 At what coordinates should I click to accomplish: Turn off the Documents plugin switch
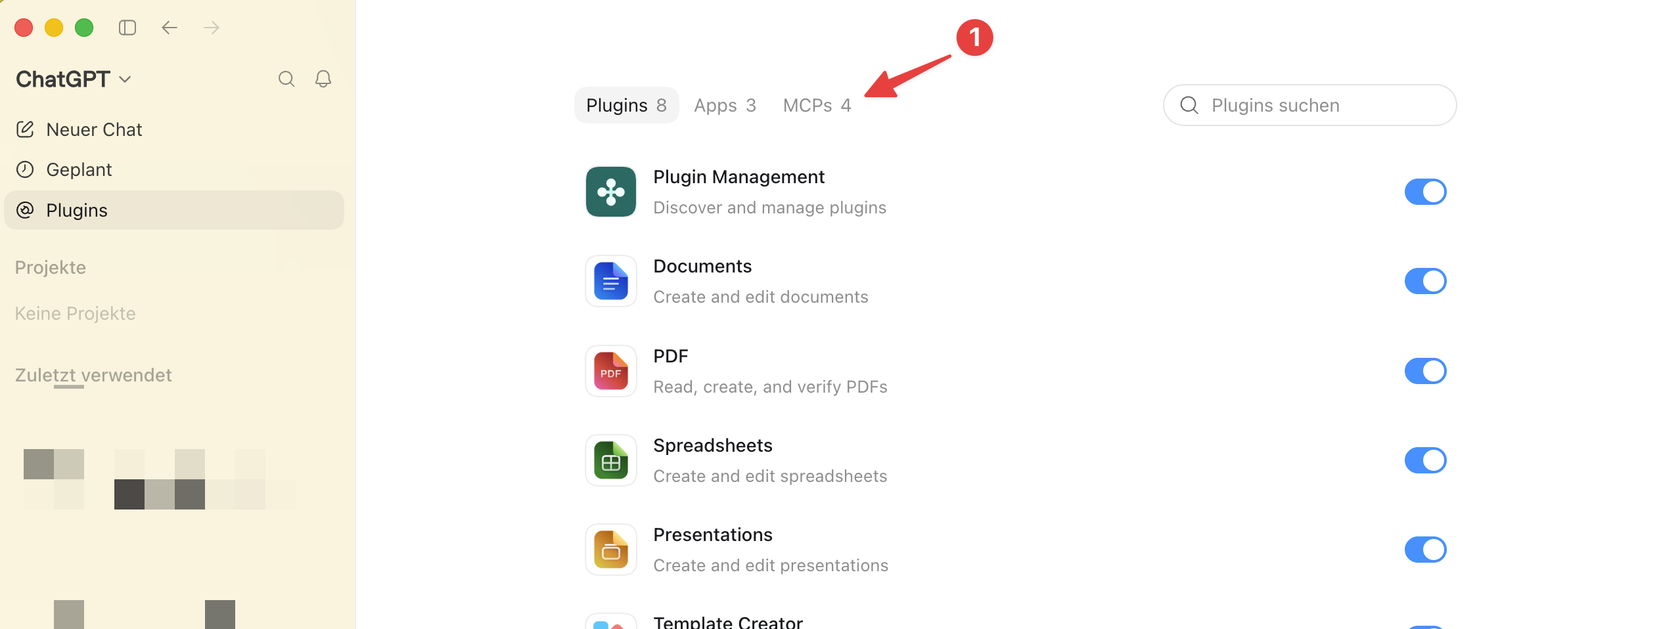pyautogui.click(x=1426, y=281)
